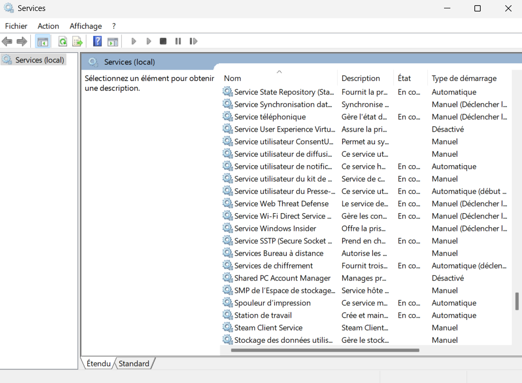Select Service Wi-Fi Direct Service row
Screen dimensions: 522x383
point(366,216)
